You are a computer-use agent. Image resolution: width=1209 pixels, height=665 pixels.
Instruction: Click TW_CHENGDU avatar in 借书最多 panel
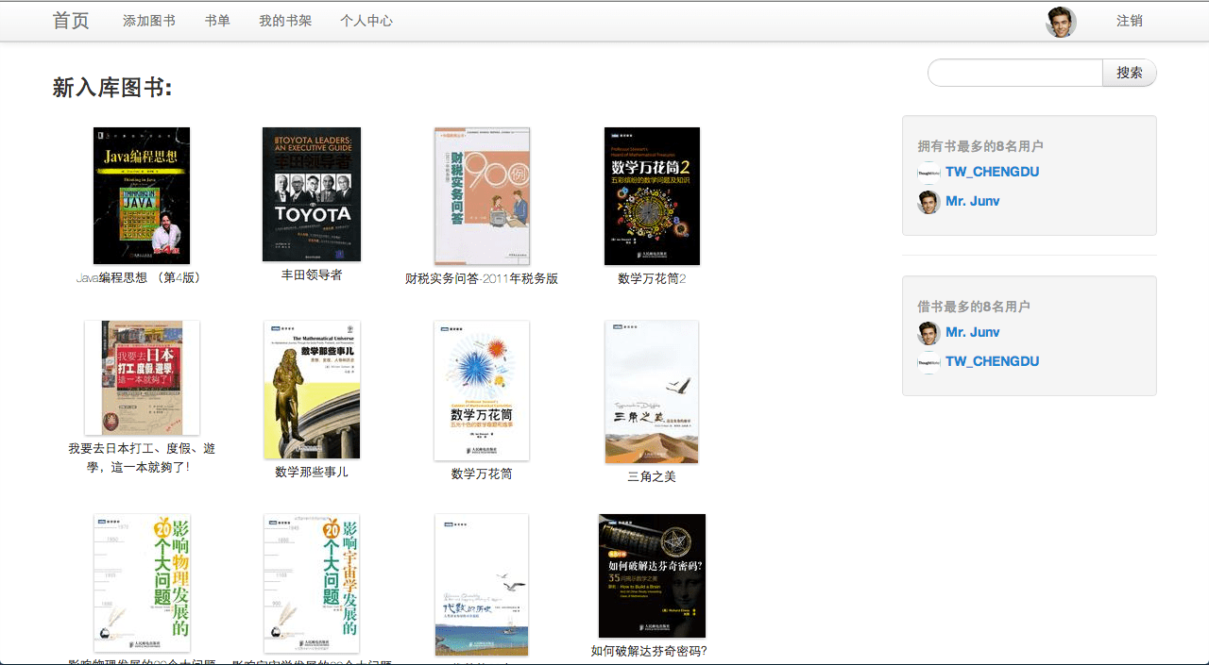928,362
